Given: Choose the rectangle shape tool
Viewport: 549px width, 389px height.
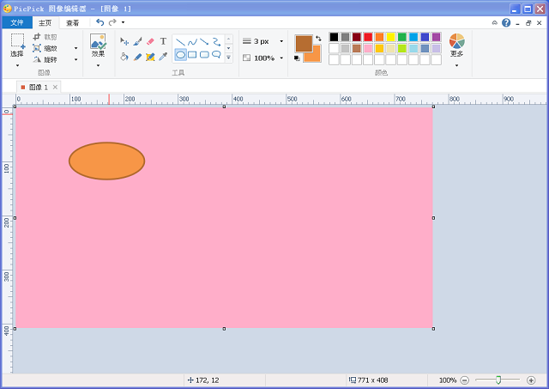Looking at the screenshot, I should coord(192,55).
